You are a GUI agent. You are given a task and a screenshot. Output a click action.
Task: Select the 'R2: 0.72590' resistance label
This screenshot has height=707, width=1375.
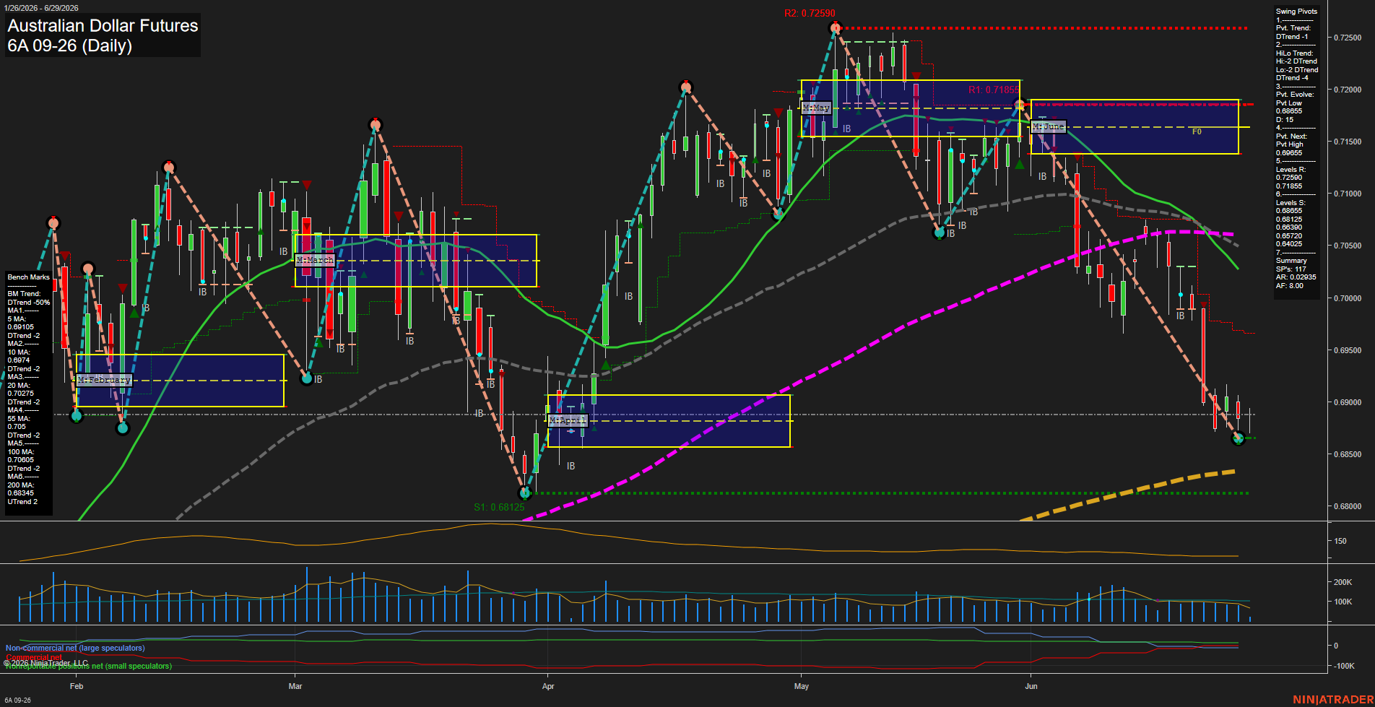[x=810, y=13]
